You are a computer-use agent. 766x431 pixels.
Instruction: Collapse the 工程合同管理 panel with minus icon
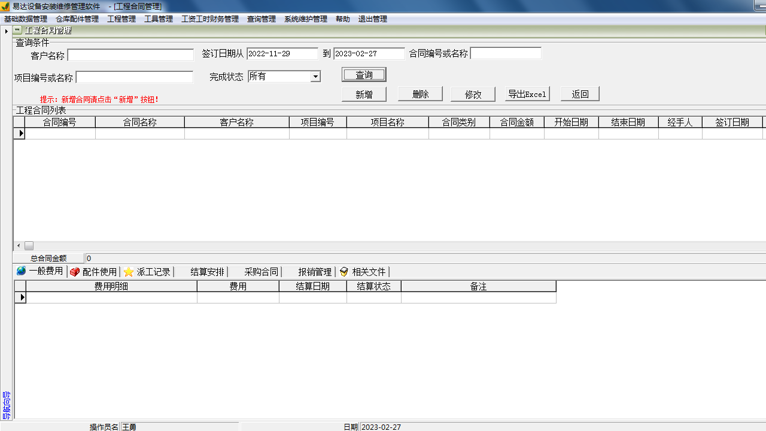pyautogui.click(x=17, y=30)
